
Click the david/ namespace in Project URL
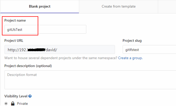click(51, 50)
